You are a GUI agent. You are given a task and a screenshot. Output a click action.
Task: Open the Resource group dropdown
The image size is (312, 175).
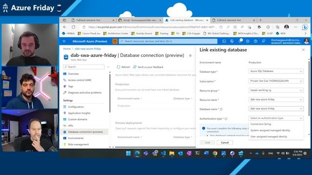point(276,90)
